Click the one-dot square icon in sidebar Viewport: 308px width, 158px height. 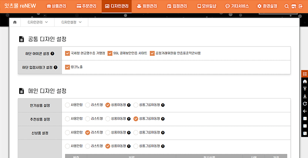coord(305,119)
